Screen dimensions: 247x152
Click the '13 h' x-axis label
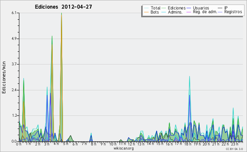pos(141,144)
